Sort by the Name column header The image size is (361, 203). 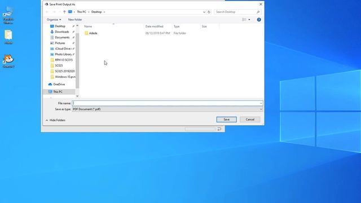click(88, 27)
